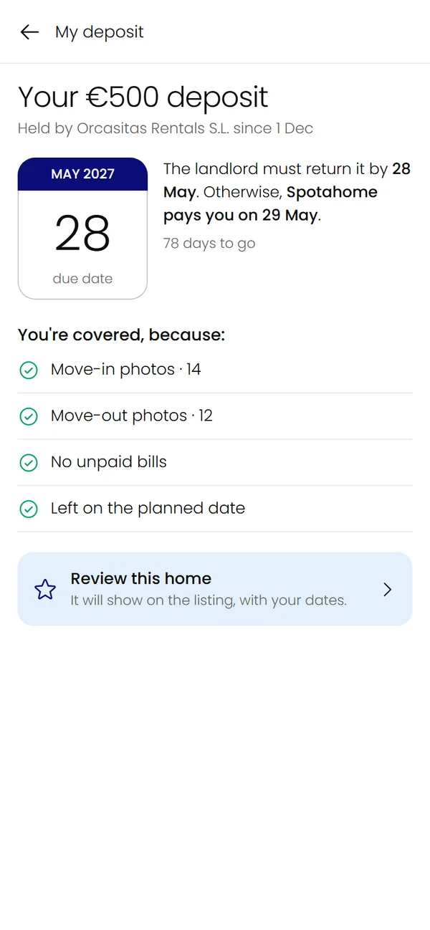Click the 28 due date calendar card
The image size is (430, 930).
coord(82,229)
